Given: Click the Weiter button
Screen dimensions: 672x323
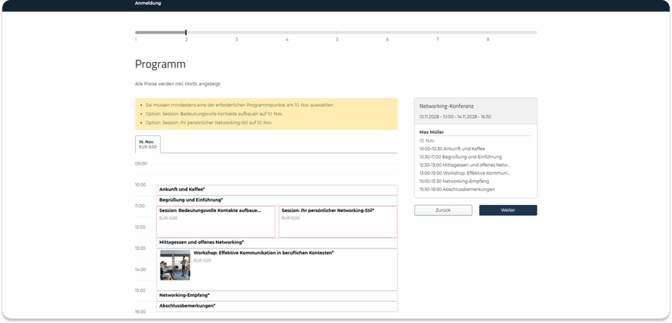Looking at the screenshot, I should 507,210.
